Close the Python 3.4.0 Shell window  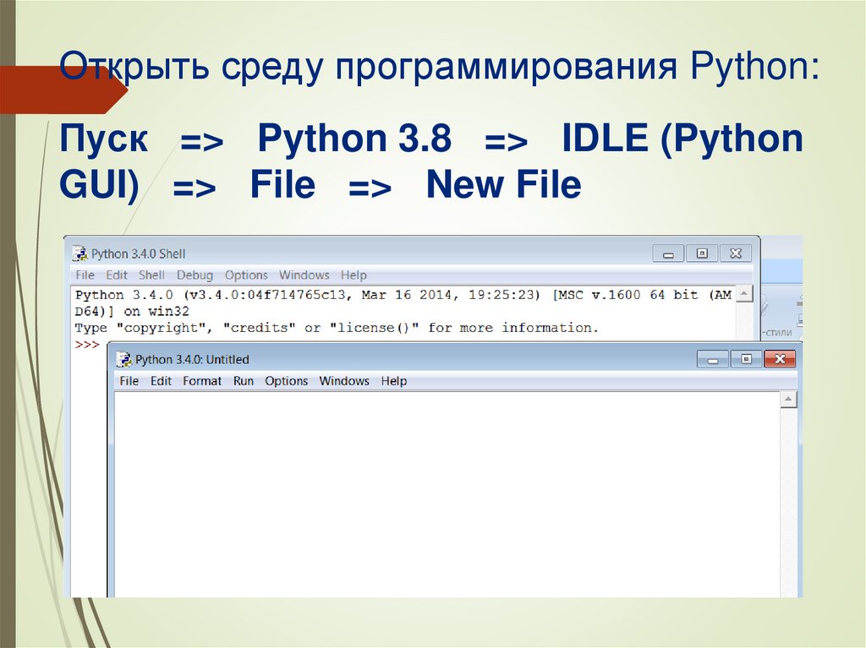(736, 253)
